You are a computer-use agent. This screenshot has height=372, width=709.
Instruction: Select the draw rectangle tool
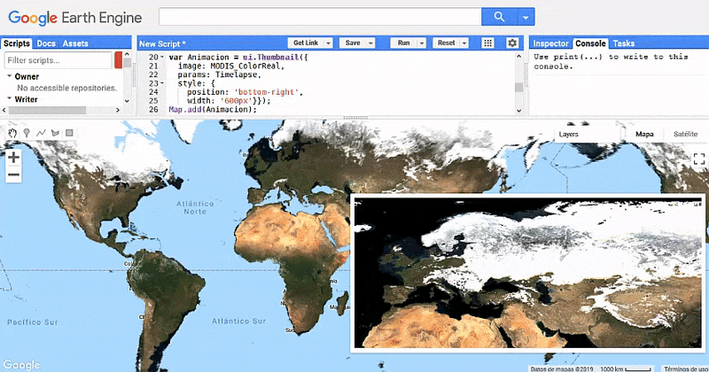(69, 133)
